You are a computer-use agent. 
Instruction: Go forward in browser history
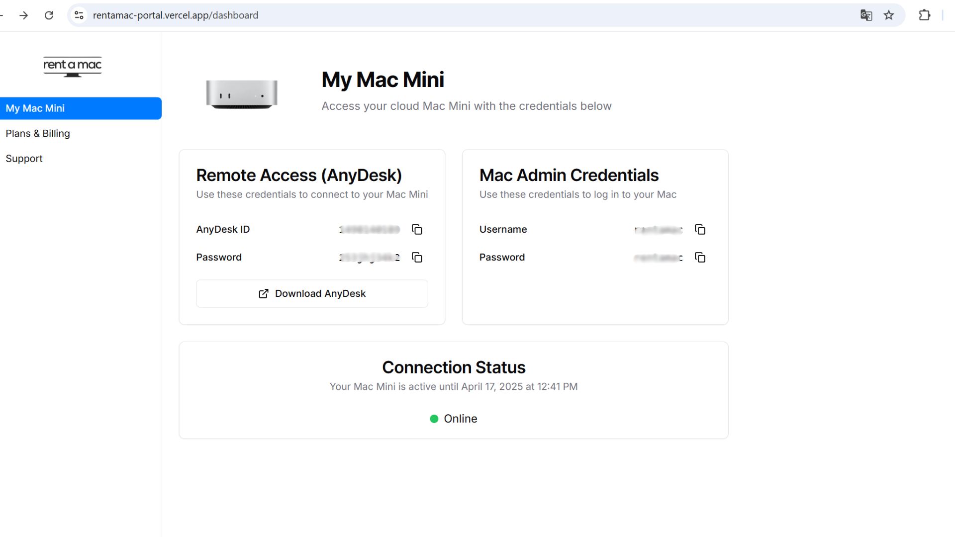pyautogui.click(x=23, y=15)
